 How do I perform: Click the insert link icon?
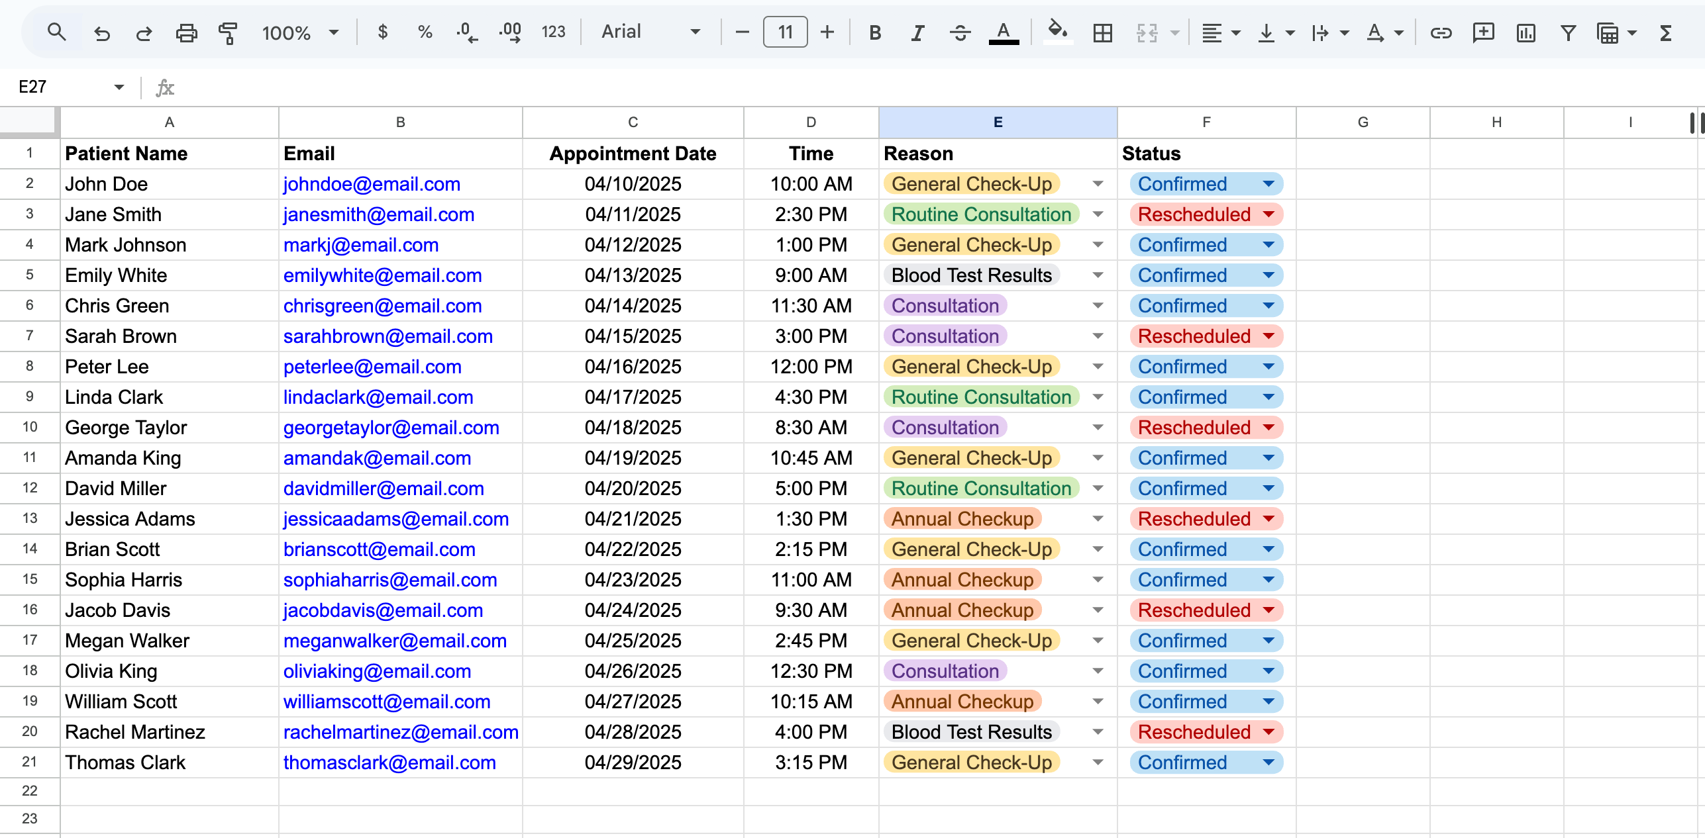(1441, 32)
